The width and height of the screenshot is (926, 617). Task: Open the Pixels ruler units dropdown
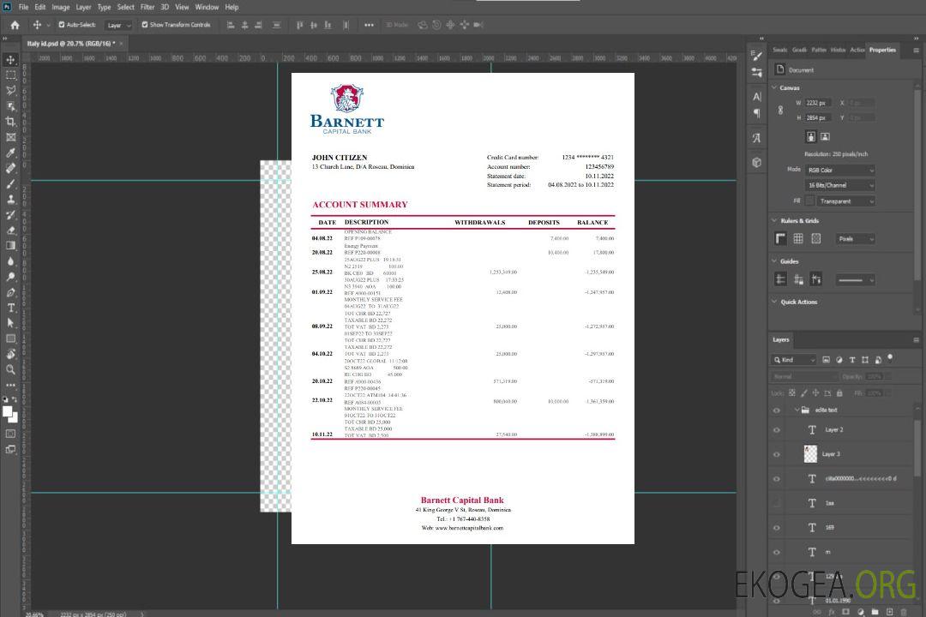coord(855,239)
